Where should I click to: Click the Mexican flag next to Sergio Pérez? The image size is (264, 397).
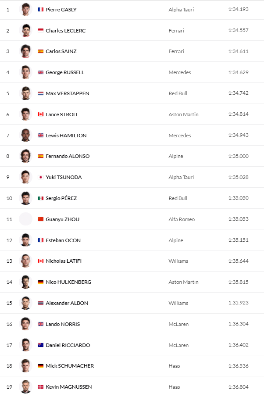tap(41, 198)
